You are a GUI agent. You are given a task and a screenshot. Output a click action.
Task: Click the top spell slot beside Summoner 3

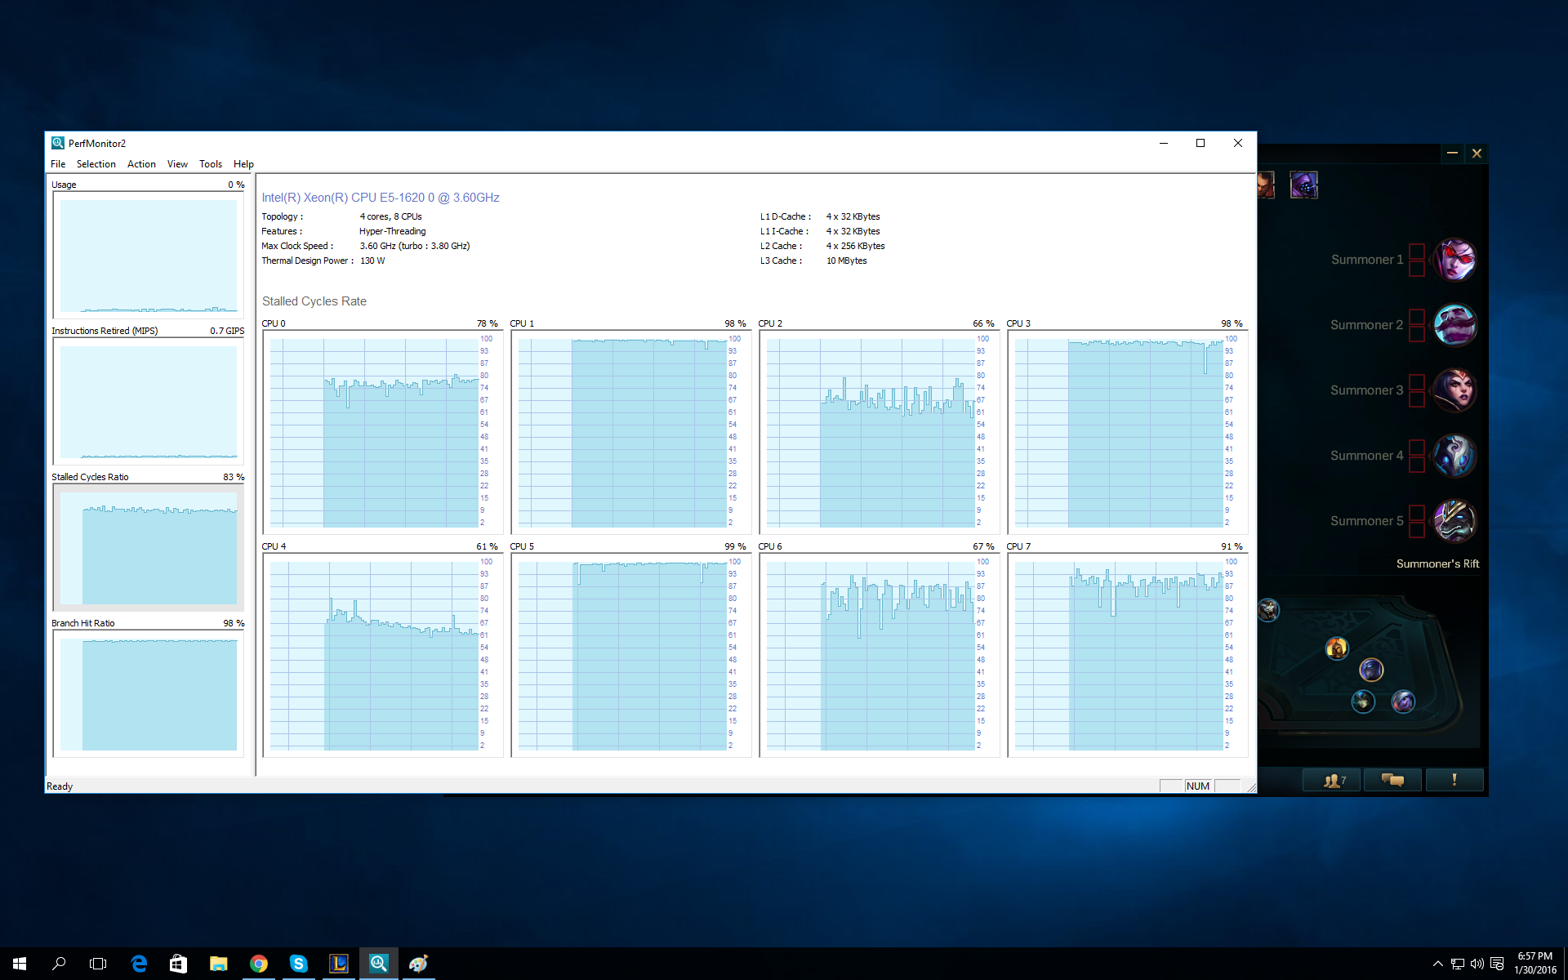pos(1417,382)
